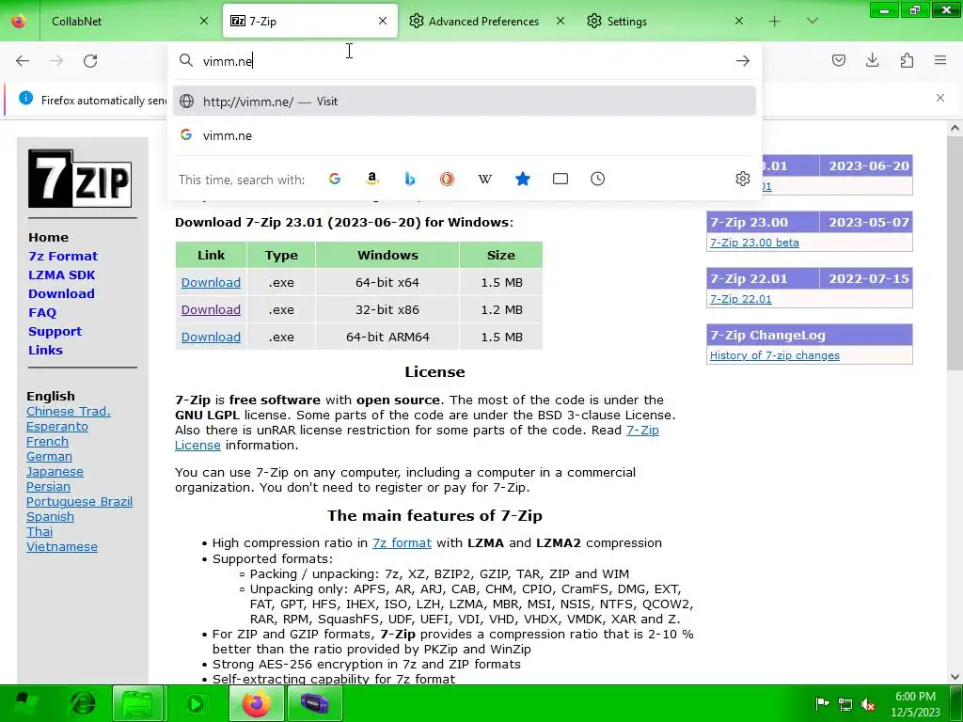Open the media player taskbar icon
Image resolution: width=963 pixels, height=722 pixels.
[196, 703]
